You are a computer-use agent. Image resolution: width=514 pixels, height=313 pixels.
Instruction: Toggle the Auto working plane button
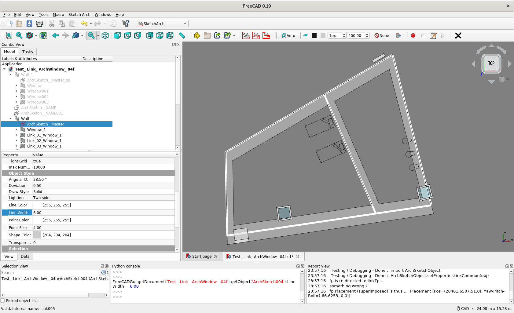pyautogui.click(x=288, y=35)
